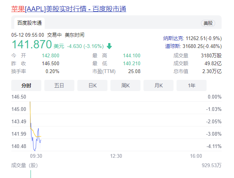The height and width of the screenshot is (178, 234).
Task: Click the 成交额 value 49.82亿
Action: pos(213,64)
